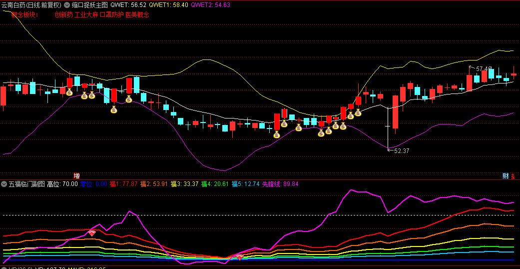Screen dimensions: 520x269
Task: Click the diamond marker on the left 福1 line
Action: pyautogui.click(x=92, y=233)
